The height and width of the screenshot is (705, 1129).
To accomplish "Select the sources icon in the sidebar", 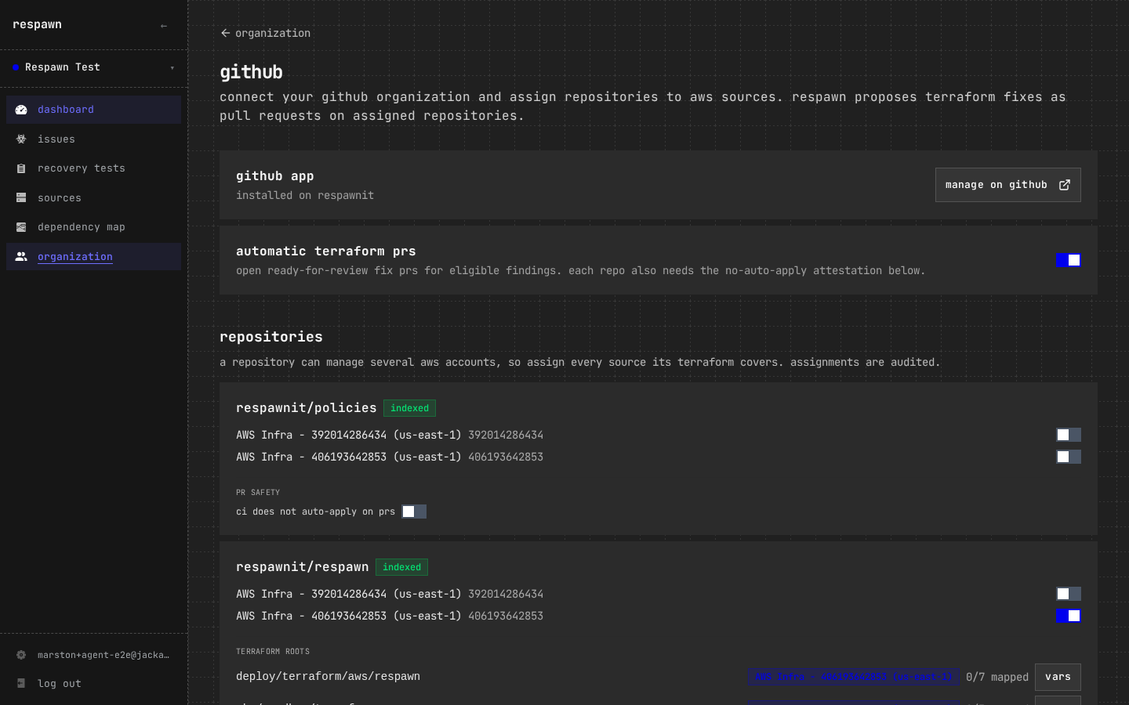I will 21,198.
